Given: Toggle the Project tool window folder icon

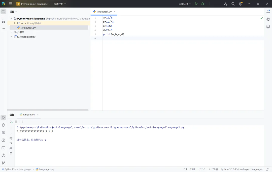Looking at the screenshot, I should coord(3,12).
